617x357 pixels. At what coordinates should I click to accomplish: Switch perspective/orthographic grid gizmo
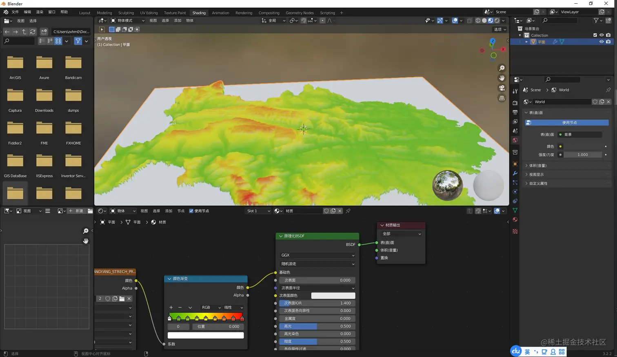(502, 98)
